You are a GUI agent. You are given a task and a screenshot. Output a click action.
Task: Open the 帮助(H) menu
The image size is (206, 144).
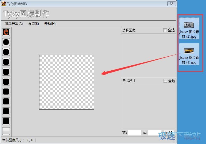[x=50, y=24]
